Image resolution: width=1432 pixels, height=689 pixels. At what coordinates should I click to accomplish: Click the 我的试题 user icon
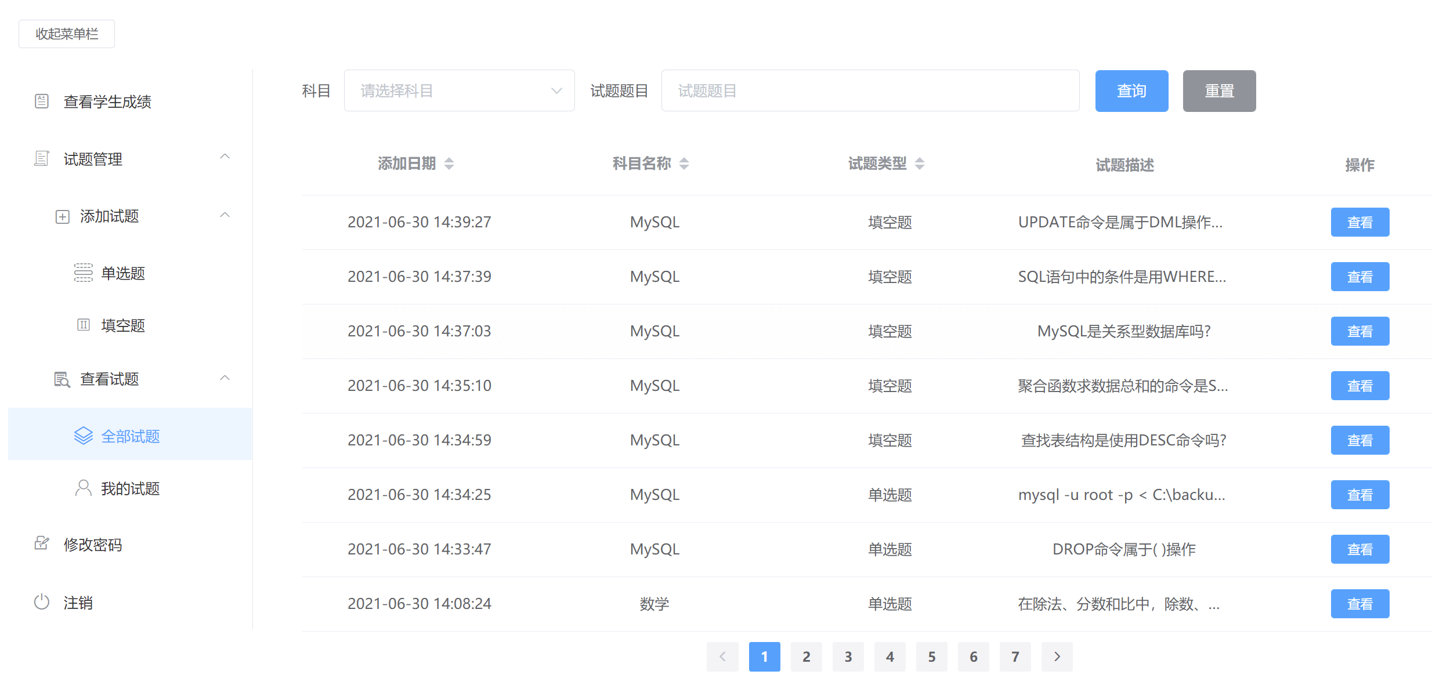point(84,488)
